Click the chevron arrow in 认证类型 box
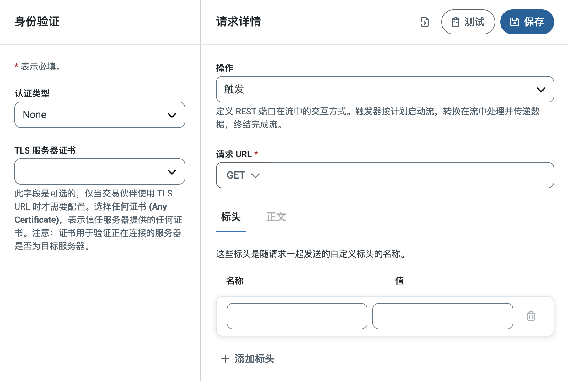The height and width of the screenshot is (381, 568). point(172,115)
